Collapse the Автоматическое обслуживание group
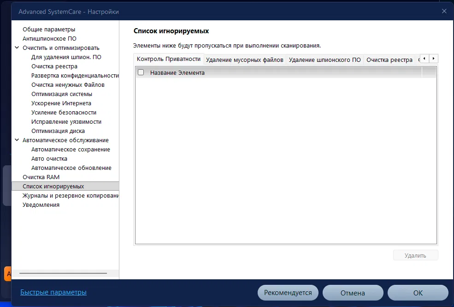Screen dimensions: 454x307 [17, 140]
